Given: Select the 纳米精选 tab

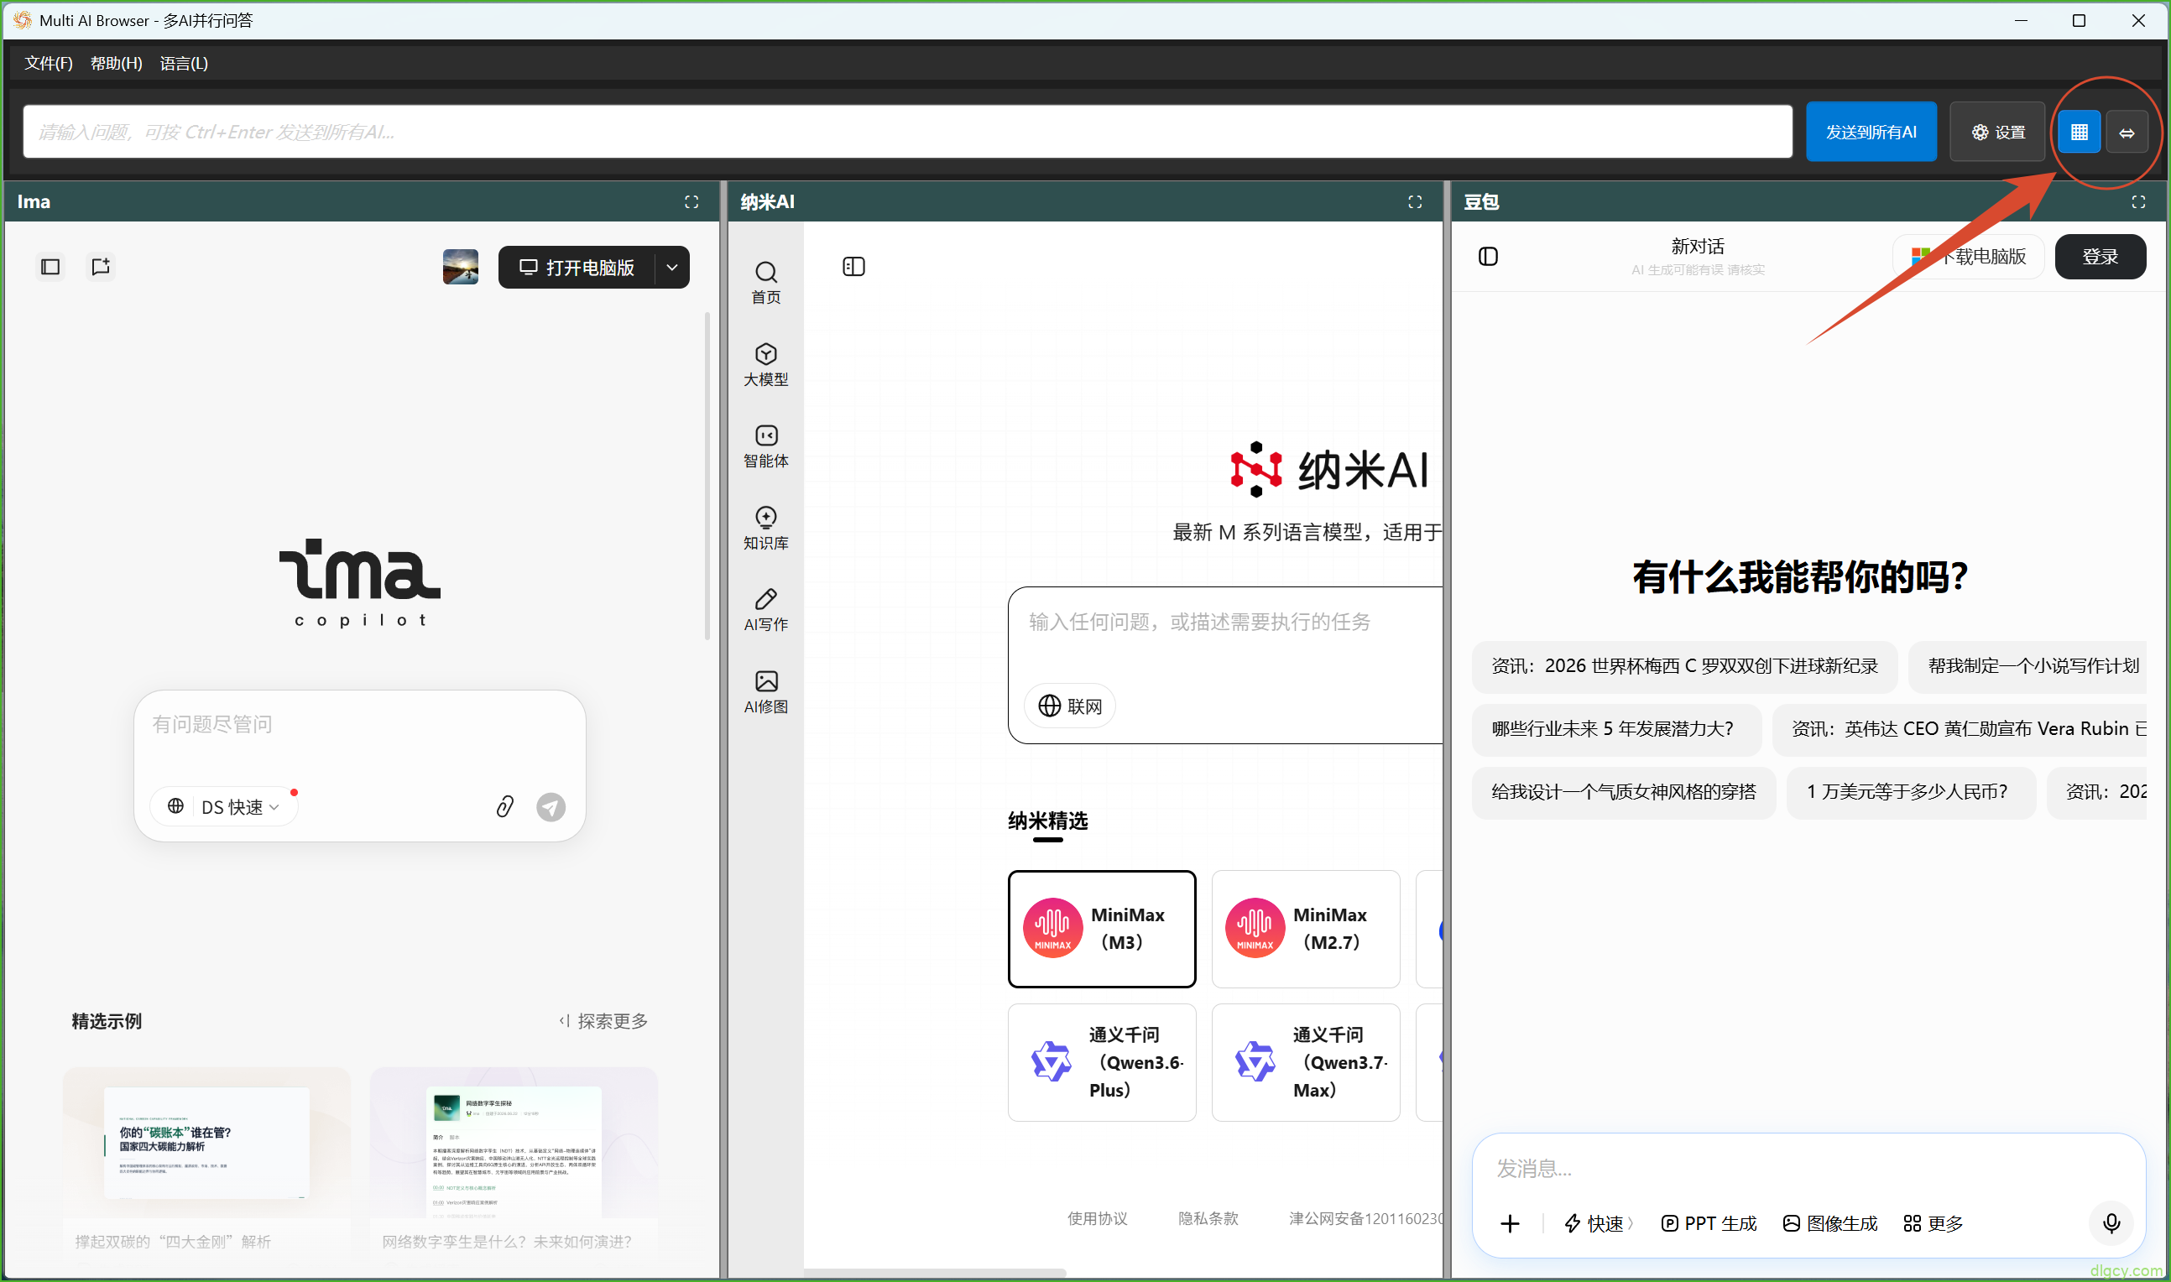Looking at the screenshot, I should 1048,821.
